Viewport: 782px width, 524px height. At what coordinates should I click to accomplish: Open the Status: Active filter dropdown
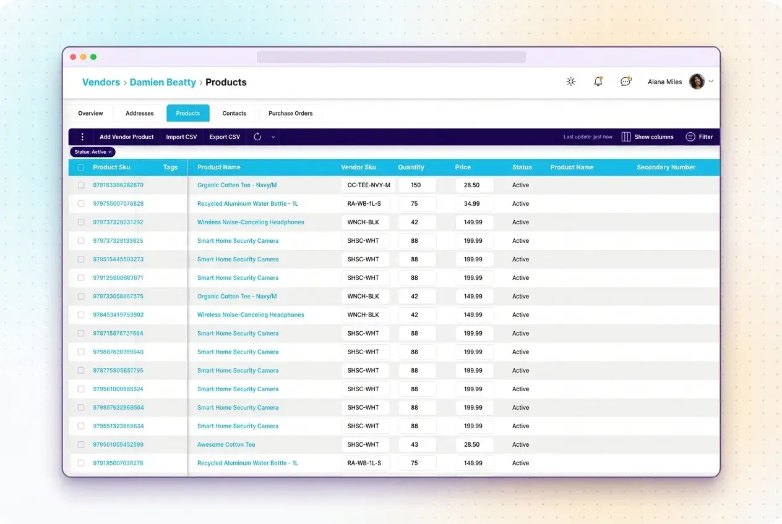pos(92,151)
